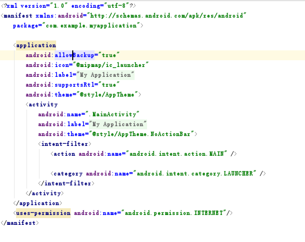Image resolution: width=305 pixels, height=242 pixels.
Task: Click the action tag name
Action: [64, 154]
